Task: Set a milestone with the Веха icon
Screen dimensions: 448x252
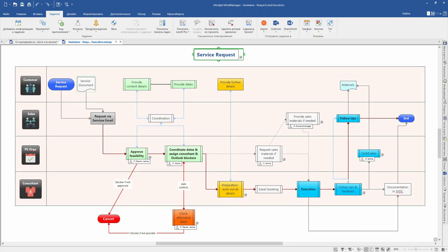Action: tap(114, 23)
